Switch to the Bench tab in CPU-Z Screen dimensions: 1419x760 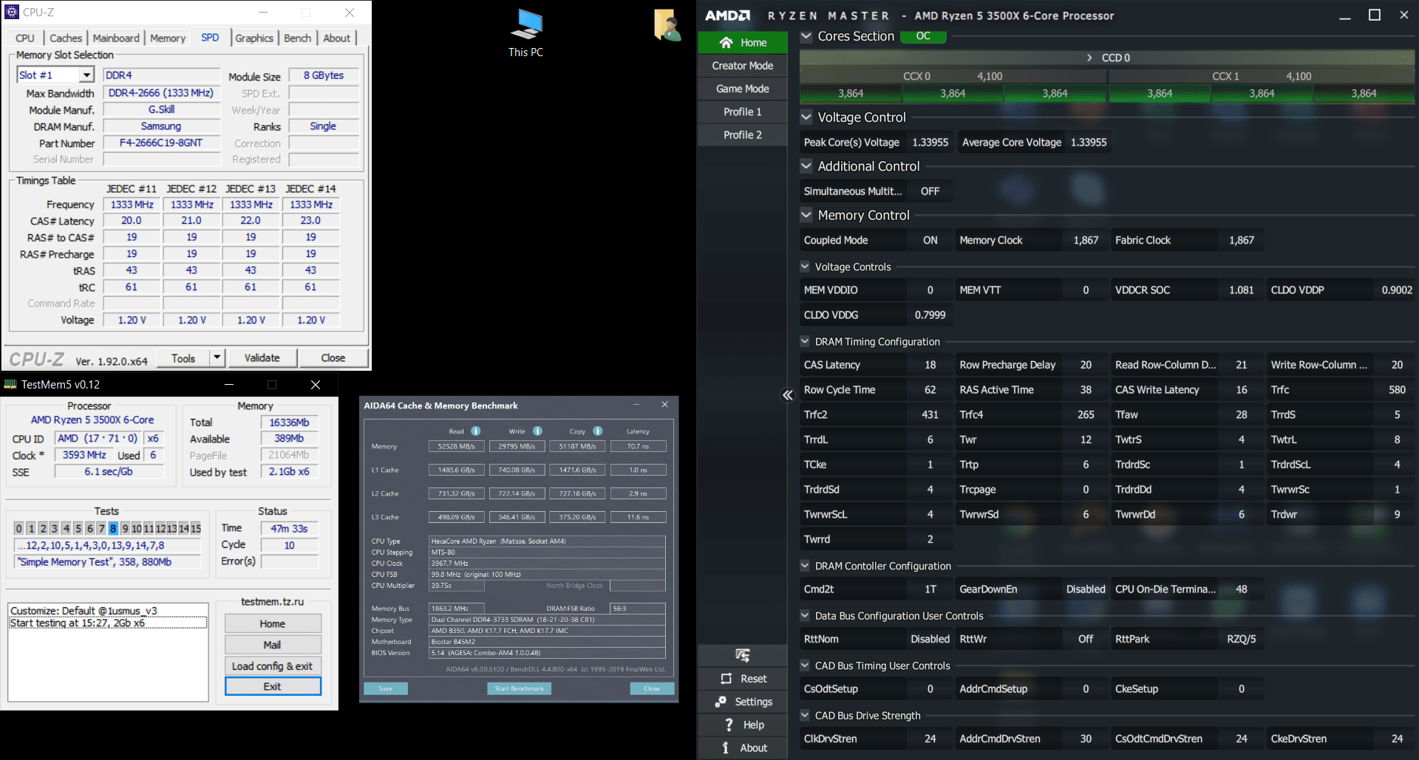(298, 38)
